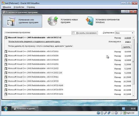Screen dimensions: 139x116
Task: Click the 'Используется' label
Action: coord(115,41)
